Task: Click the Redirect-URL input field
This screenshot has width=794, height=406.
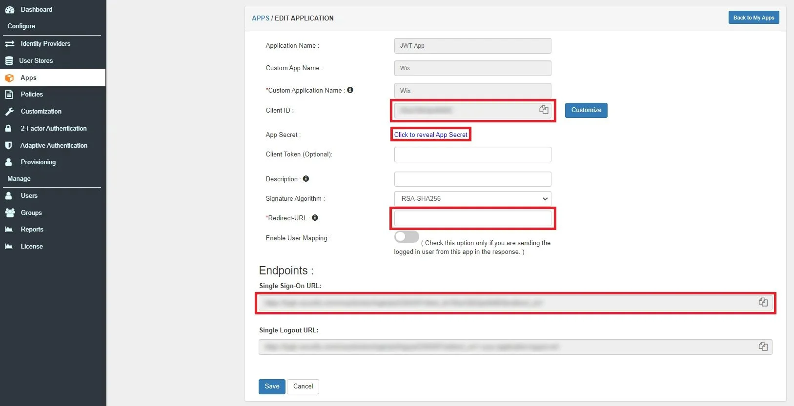Action: click(x=472, y=218)
